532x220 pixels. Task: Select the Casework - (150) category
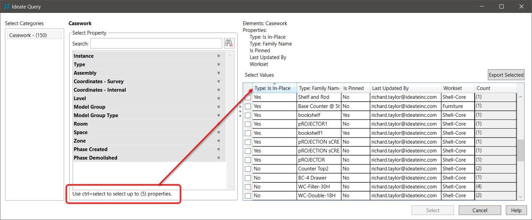pyautogui.click(x=35, y=35)
